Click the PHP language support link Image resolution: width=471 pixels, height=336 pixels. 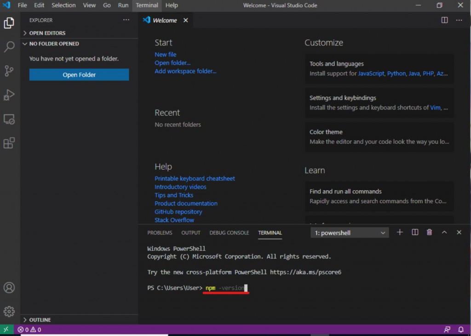pos(428,74)
